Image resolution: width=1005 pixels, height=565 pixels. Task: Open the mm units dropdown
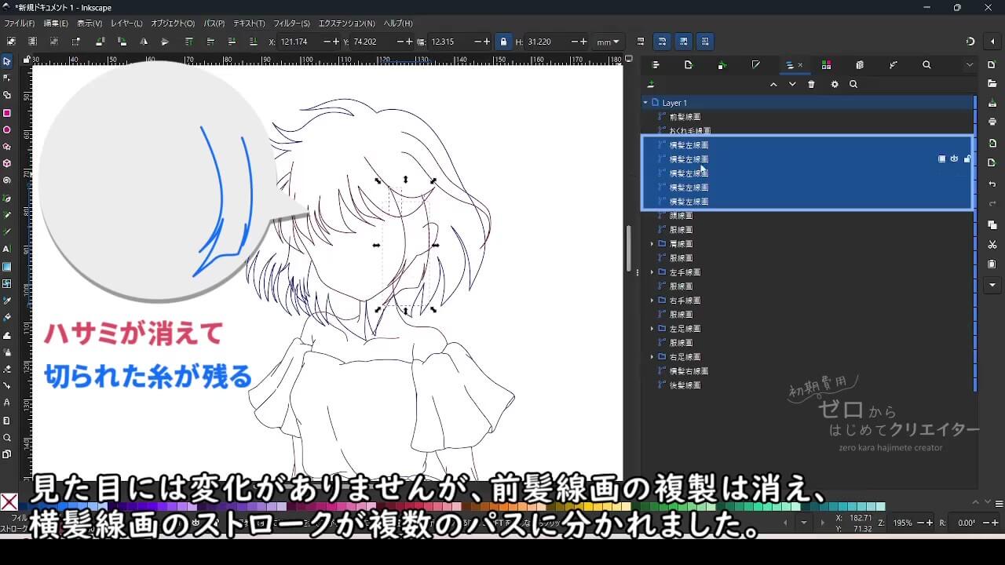pos(607,42)
